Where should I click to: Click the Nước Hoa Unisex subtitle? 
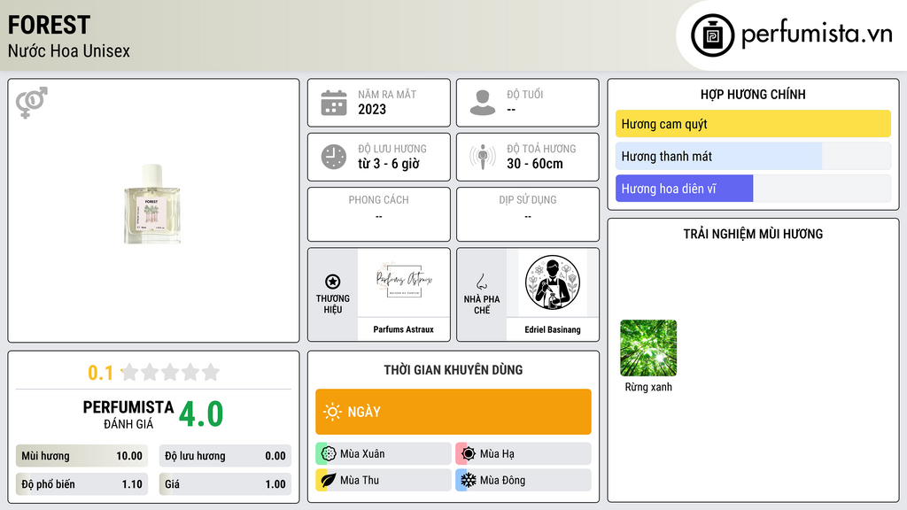(69, 50)
